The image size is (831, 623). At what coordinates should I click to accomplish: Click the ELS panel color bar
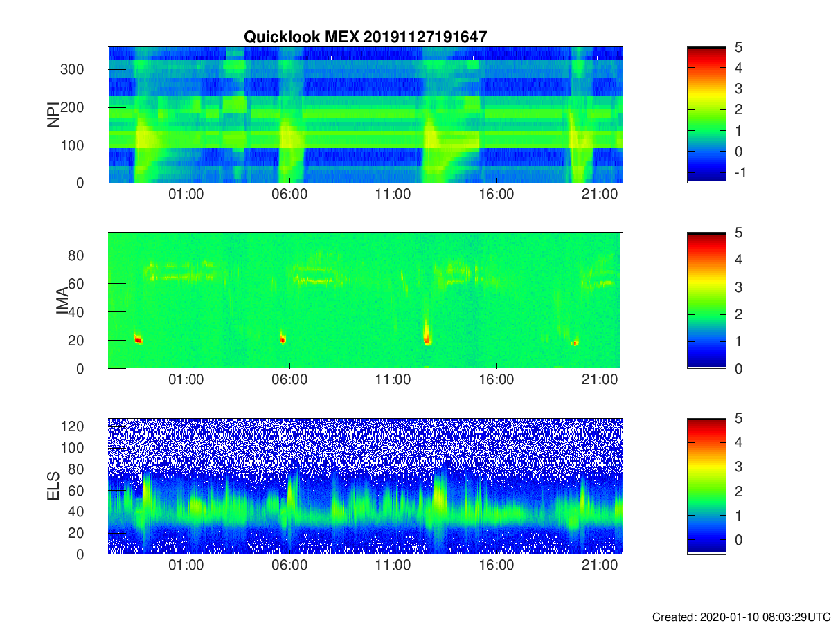[x=706, y=486]
